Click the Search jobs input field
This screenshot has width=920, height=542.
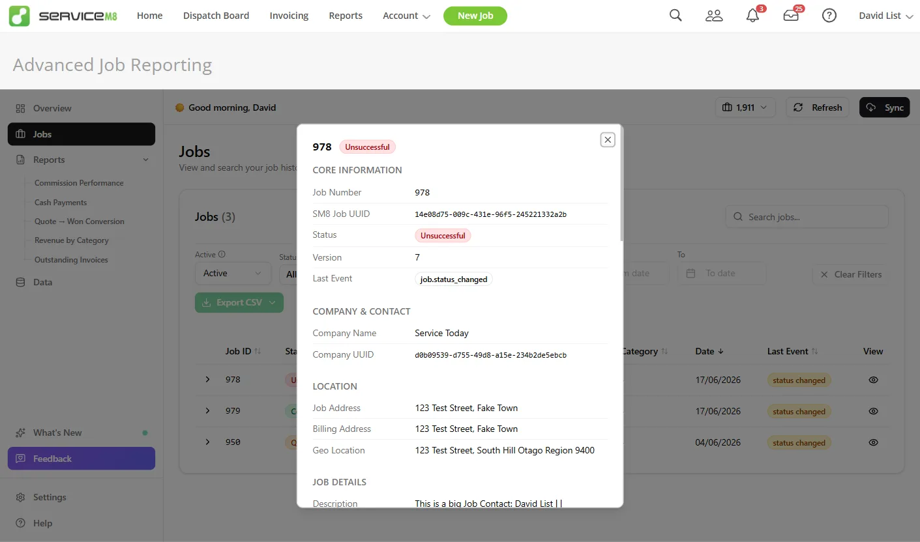pos(807,217)
